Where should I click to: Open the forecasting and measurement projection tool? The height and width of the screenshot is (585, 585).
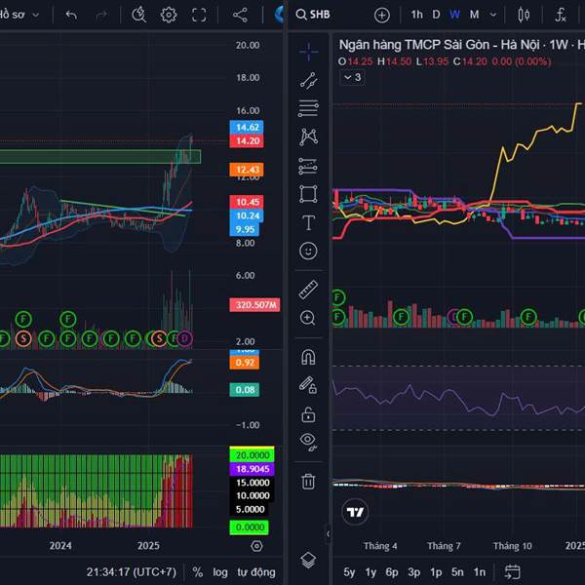coord(308,166)
